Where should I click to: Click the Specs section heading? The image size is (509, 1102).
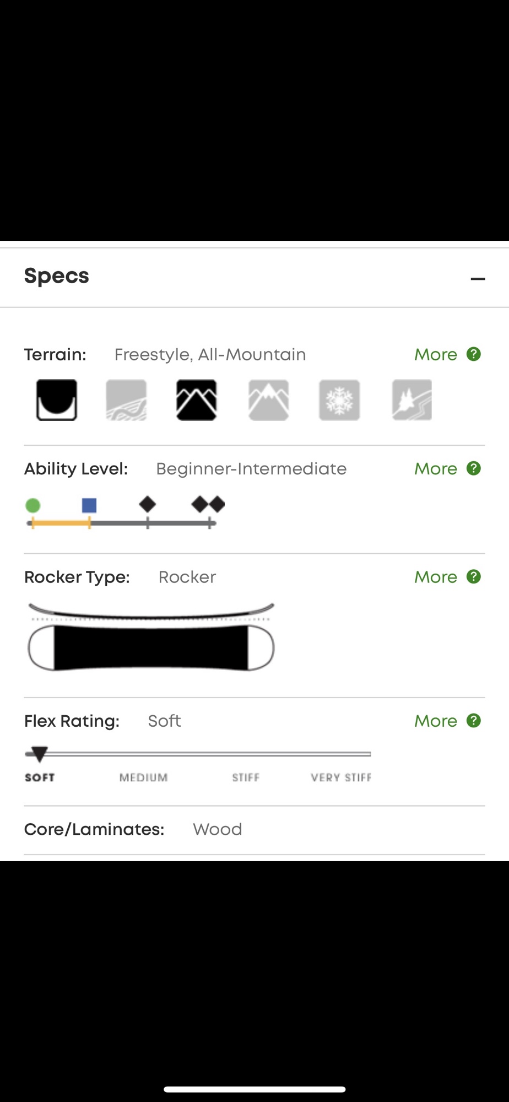56,277
